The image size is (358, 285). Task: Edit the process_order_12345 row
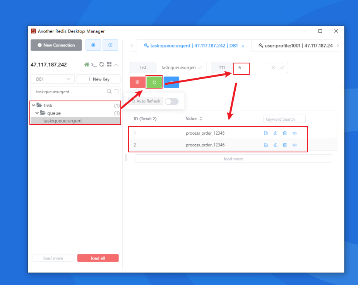(x=275, y=133)
